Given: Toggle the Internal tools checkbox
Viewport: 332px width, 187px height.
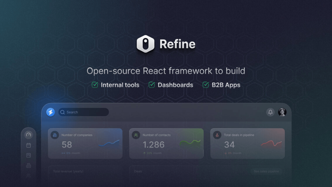Looking at the screenshot, I should (95, 85).
